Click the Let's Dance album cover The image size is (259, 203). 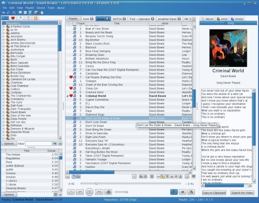click(x=228, y=48)
